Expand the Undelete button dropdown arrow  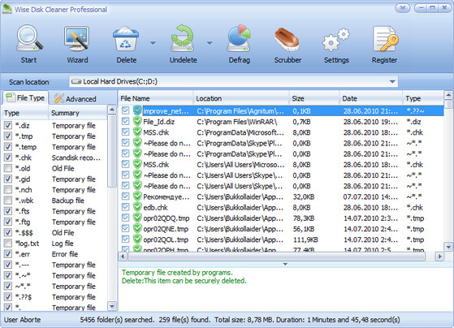click(210, 43)
